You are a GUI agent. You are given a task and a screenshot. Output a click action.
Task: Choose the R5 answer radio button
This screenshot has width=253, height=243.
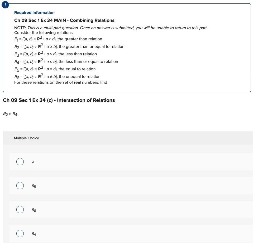pyautogui.click(x=20, y=186)
